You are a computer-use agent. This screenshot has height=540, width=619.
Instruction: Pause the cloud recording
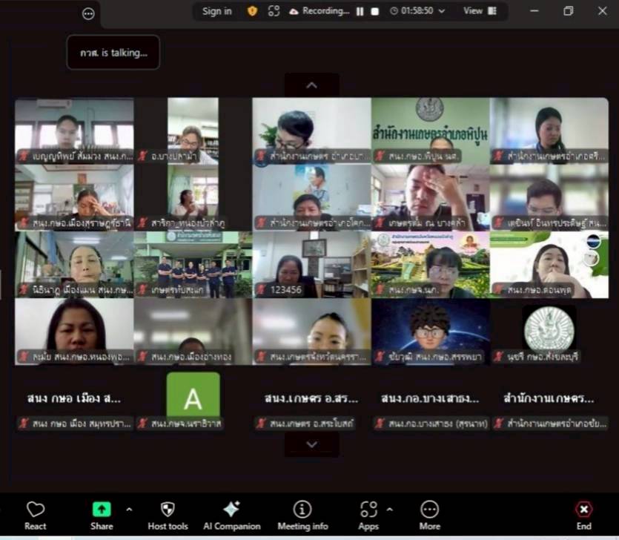[360, 11]
